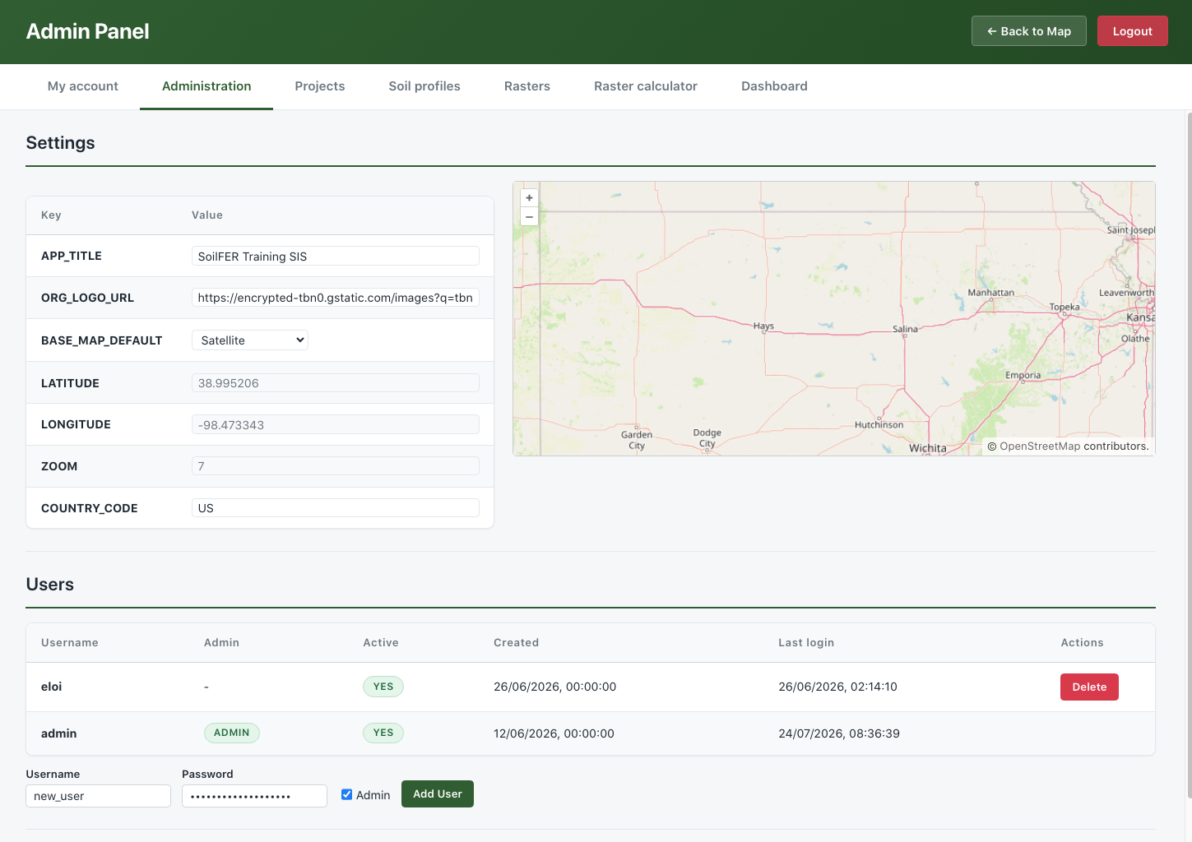The width and height of the screenshot is (1192, 842).
Task: Click the Active column header
Action: tap(381, 643)
